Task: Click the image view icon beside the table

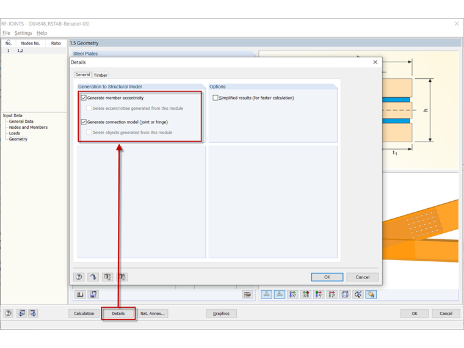Action: click(x=247, y=294)
